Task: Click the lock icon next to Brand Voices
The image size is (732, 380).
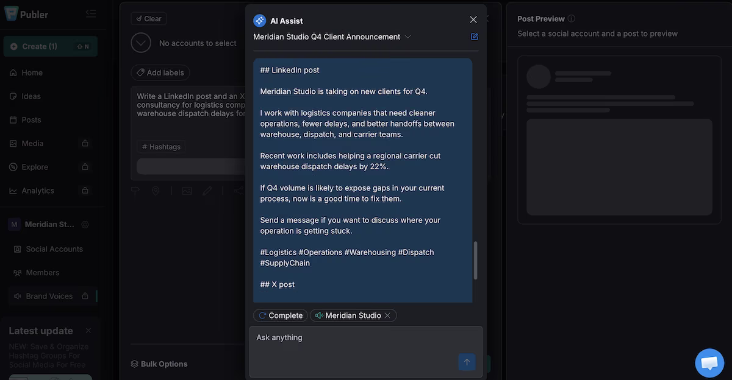Action: click(85, 296)
